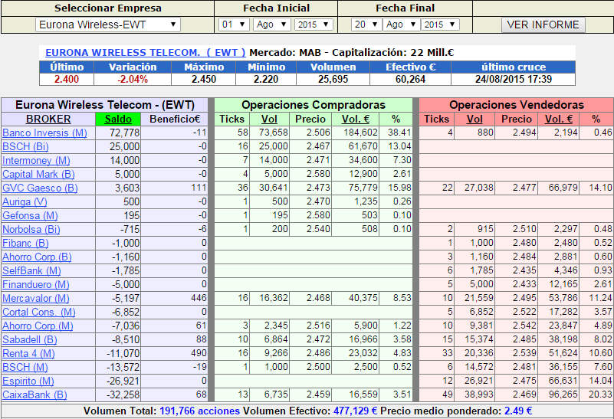Click the Operaciones Vendedoras header

coord(517,105)
